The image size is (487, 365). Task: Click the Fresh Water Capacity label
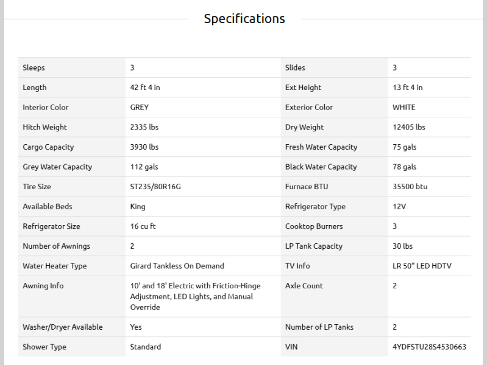[321, 147]
